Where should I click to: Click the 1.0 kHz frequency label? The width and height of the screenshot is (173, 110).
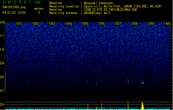tap(2, 50)
